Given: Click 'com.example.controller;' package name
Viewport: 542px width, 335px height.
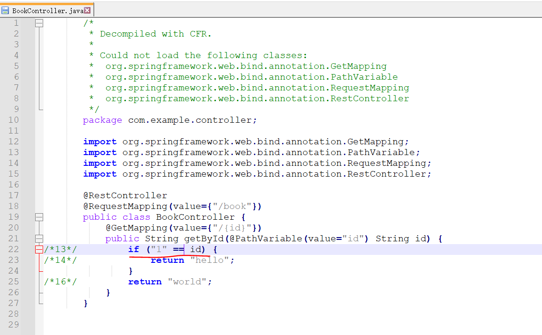Looking at the screenshot, I should tap(193, 120).
